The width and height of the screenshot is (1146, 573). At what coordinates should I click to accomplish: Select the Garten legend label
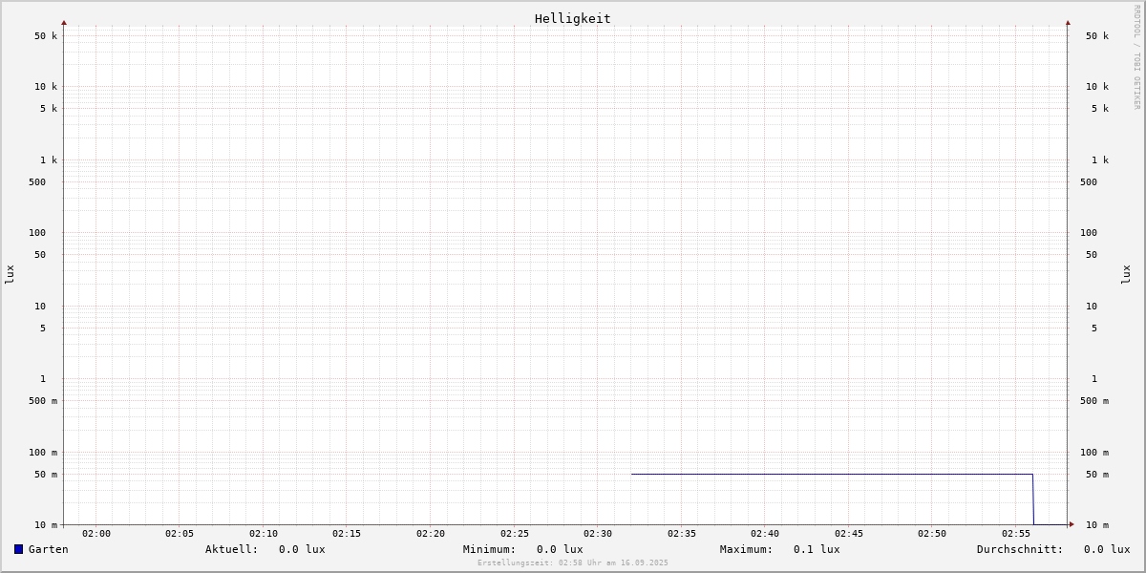(x=48, y=549)
